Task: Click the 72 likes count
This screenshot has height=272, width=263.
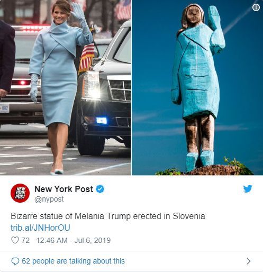Action: click(x=25, y=240)
